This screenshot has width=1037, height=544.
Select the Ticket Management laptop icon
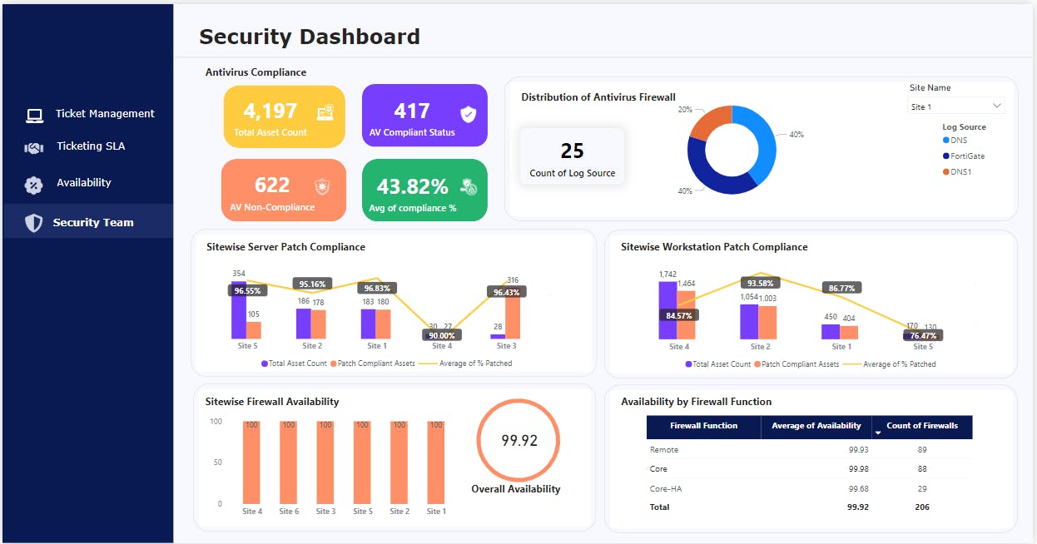(x=33, y=114)
